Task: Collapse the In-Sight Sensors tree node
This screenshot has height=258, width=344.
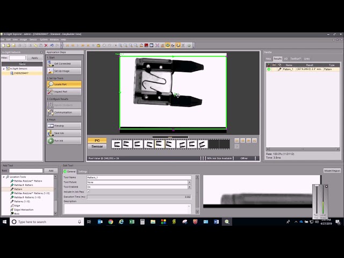Action: (x=4, y=69)
